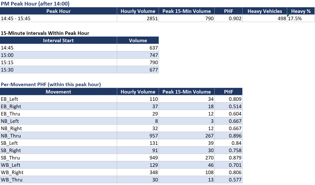Select SB_Thru PHF value 0.879

[x=228, y=158]
